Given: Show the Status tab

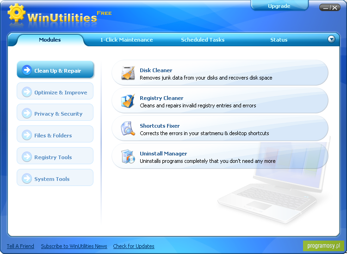Looking at the screenshot, I should click(x=279, y=40).
